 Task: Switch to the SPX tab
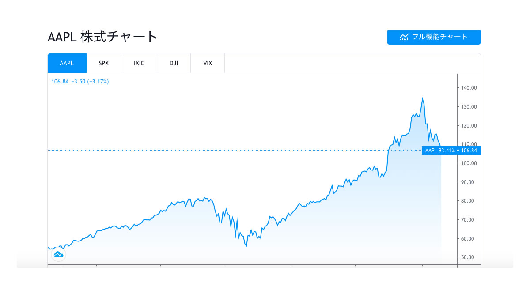104,63
